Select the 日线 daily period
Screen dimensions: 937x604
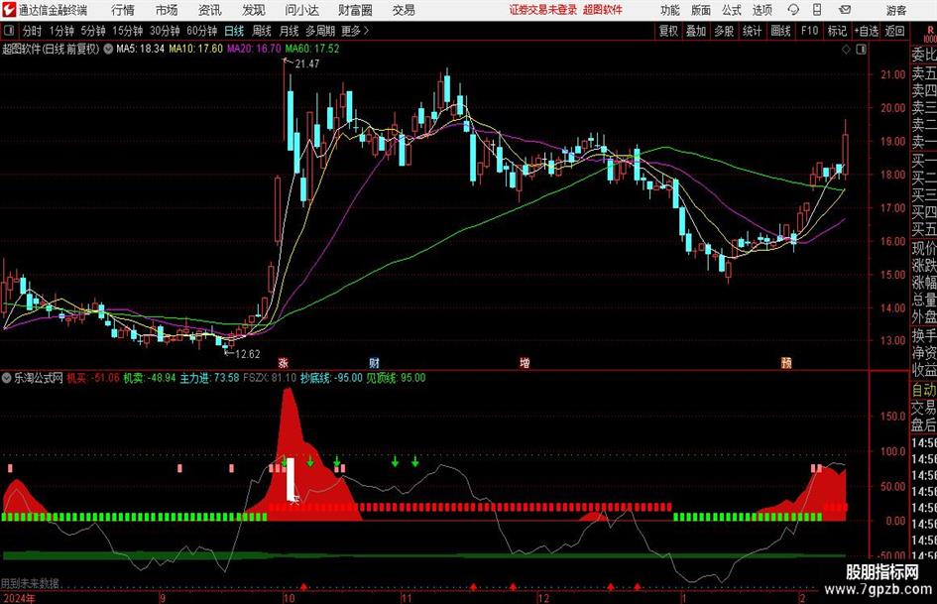tap(234, 31)
